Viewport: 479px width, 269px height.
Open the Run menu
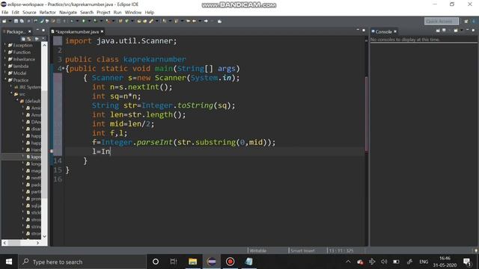118,12
